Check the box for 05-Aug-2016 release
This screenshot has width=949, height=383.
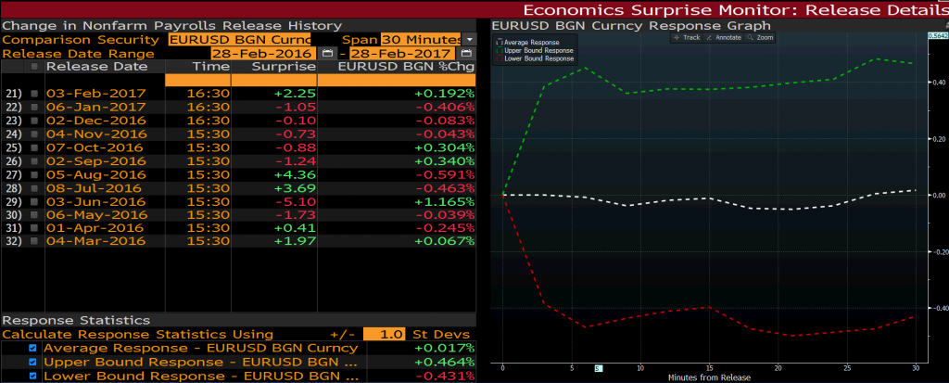(34, 174)
